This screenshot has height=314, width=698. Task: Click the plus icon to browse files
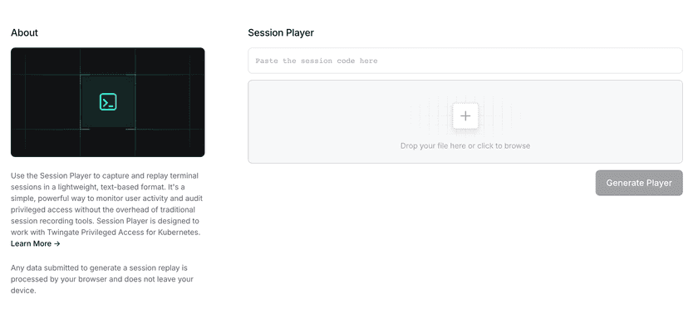[x=465, y=116]
